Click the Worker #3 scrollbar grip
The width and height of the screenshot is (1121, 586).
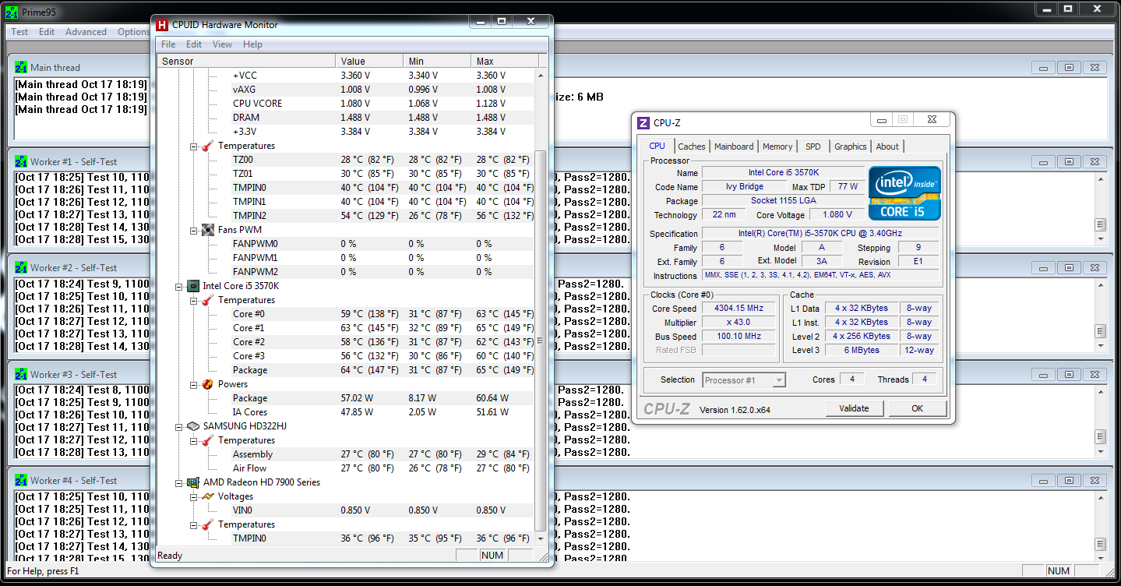click(1100, 436)
